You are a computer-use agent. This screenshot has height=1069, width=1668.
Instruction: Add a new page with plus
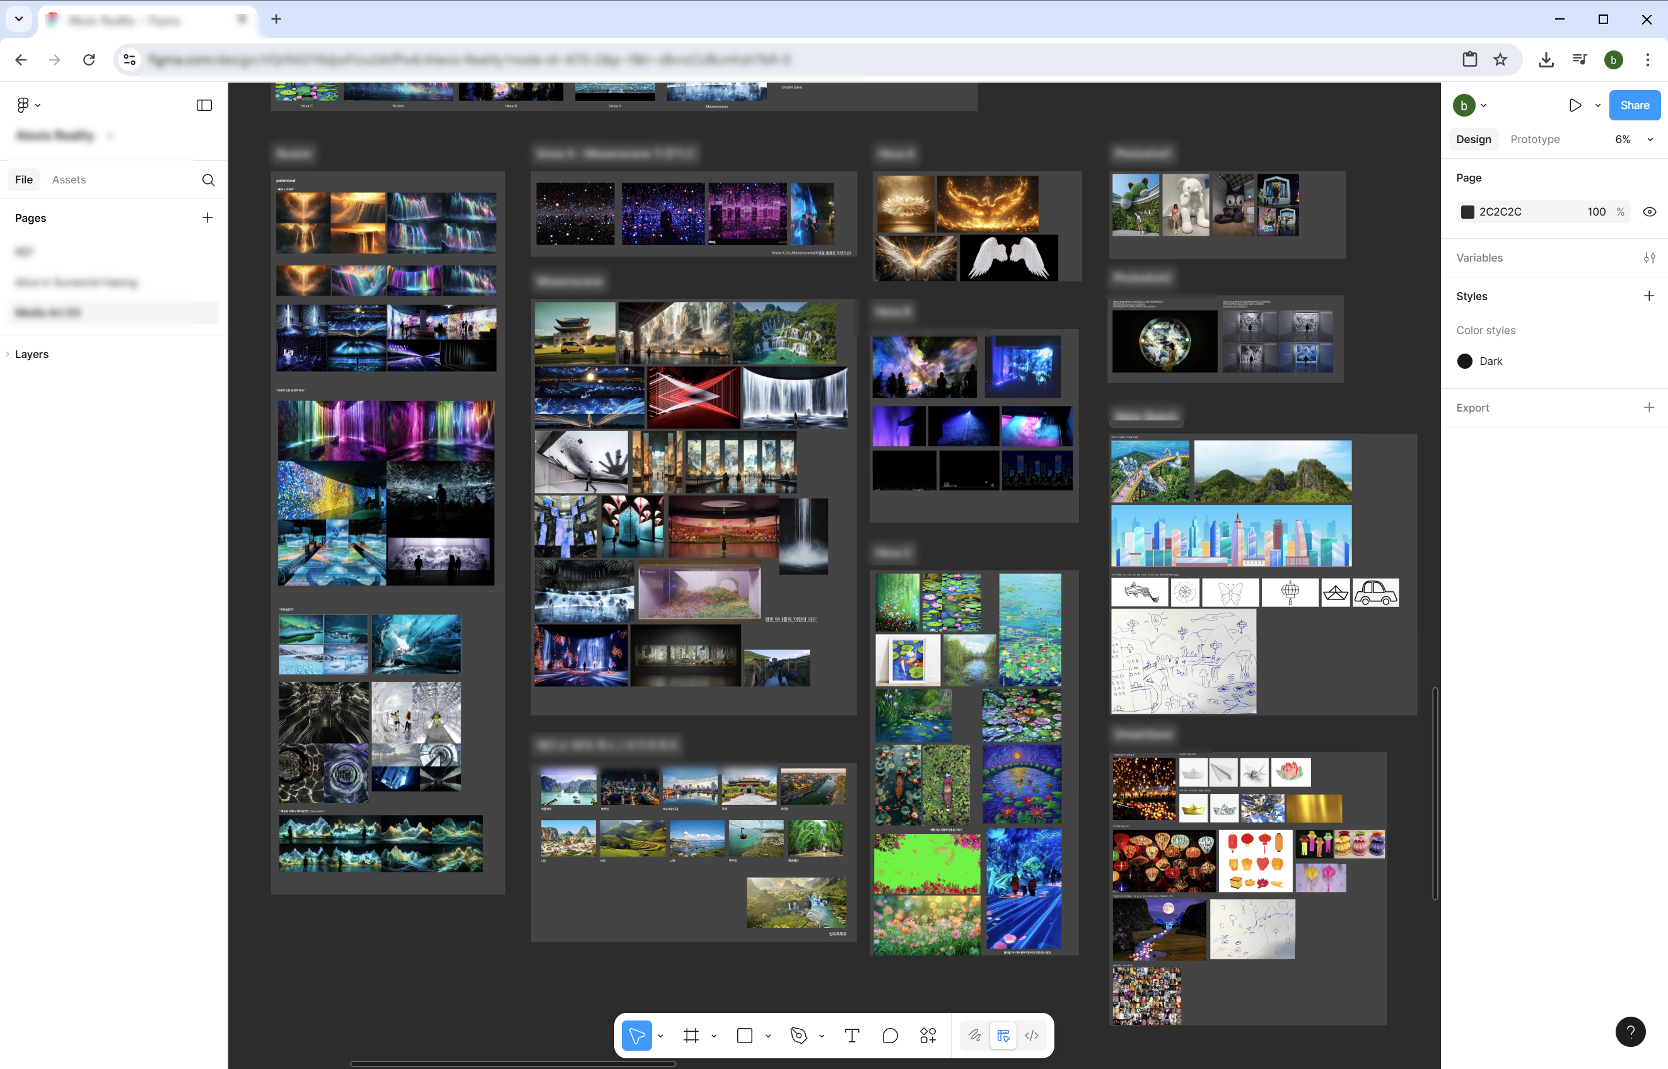pos(207,218)
